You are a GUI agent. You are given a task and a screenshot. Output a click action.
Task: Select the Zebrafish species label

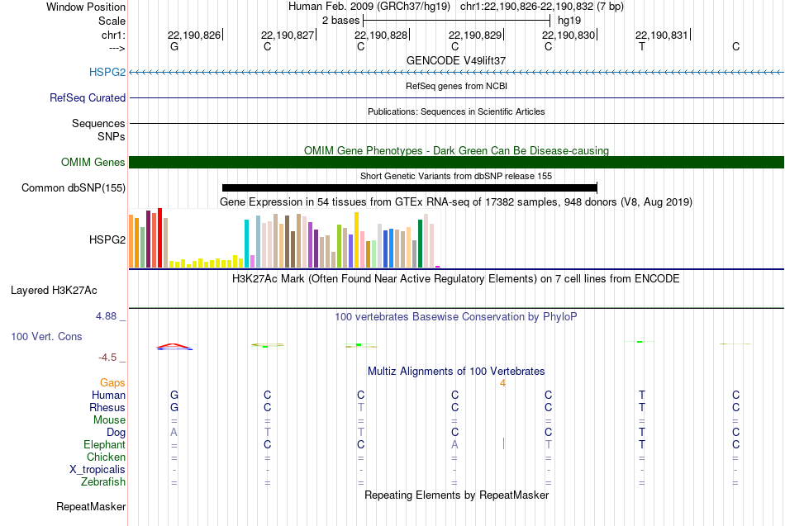tap(103, 482)
